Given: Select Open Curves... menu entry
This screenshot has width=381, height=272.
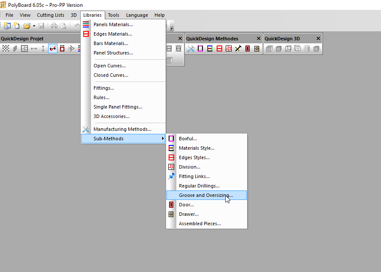Looking at the screenshot, I should [x=123, y=66].
